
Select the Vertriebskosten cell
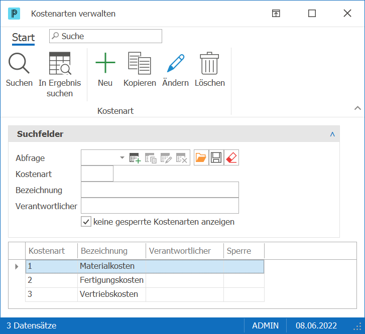click(x=111, y=294)
